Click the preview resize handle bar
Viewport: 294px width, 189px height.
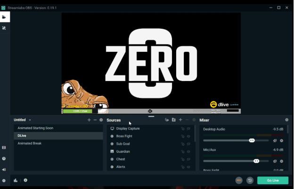(151, 116)
